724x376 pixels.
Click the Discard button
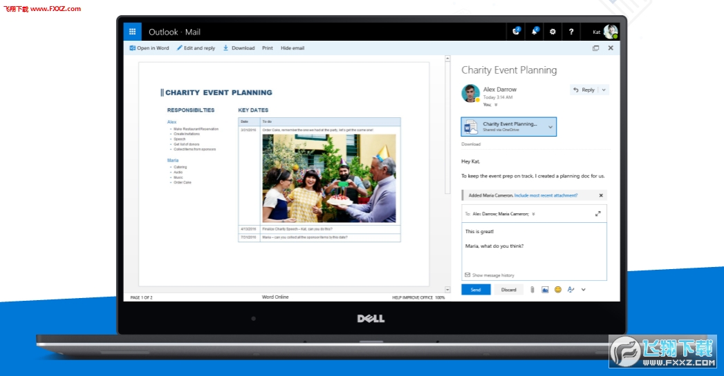pyautogui.click(x=508, y=290)
